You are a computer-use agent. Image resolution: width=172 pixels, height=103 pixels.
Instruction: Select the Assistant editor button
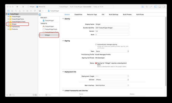147,7
